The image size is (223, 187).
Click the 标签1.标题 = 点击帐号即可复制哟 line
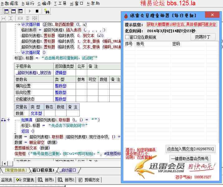click(x=56, y=58)
